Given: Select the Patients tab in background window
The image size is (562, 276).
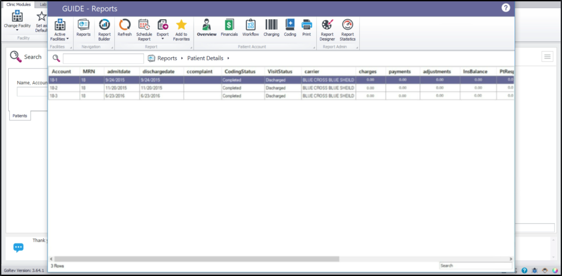Looking at the screenshot, I should click(20, 116).
